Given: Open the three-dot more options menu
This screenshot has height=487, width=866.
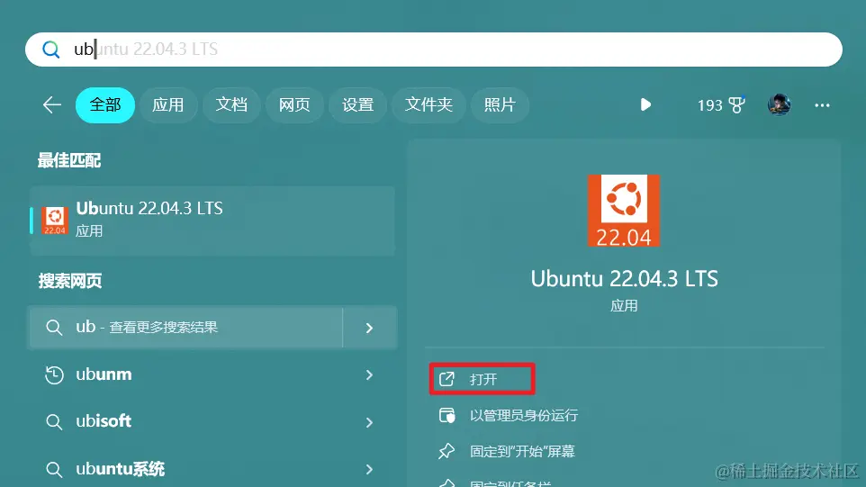Looking at the screenshot, I should [x=822, y=105].
